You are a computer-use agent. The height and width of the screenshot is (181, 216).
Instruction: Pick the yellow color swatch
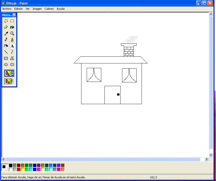(x=23, y=170)
